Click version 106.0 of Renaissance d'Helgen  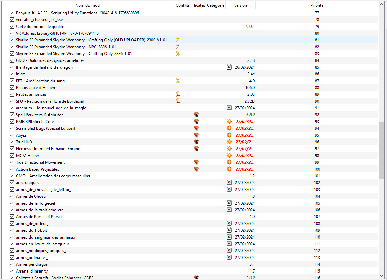250,88
